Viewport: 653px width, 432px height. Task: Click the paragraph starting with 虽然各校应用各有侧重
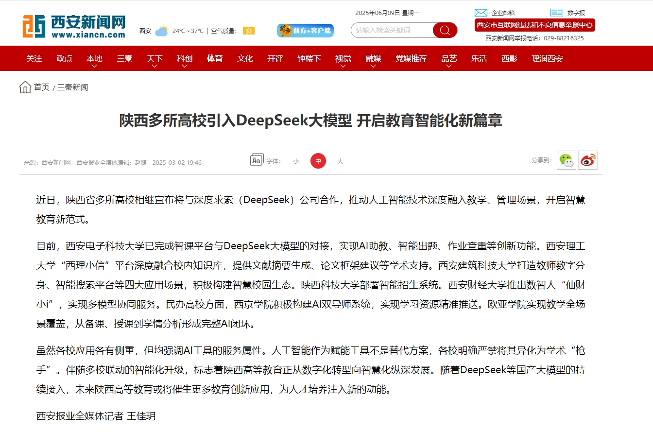coord(311,370)
